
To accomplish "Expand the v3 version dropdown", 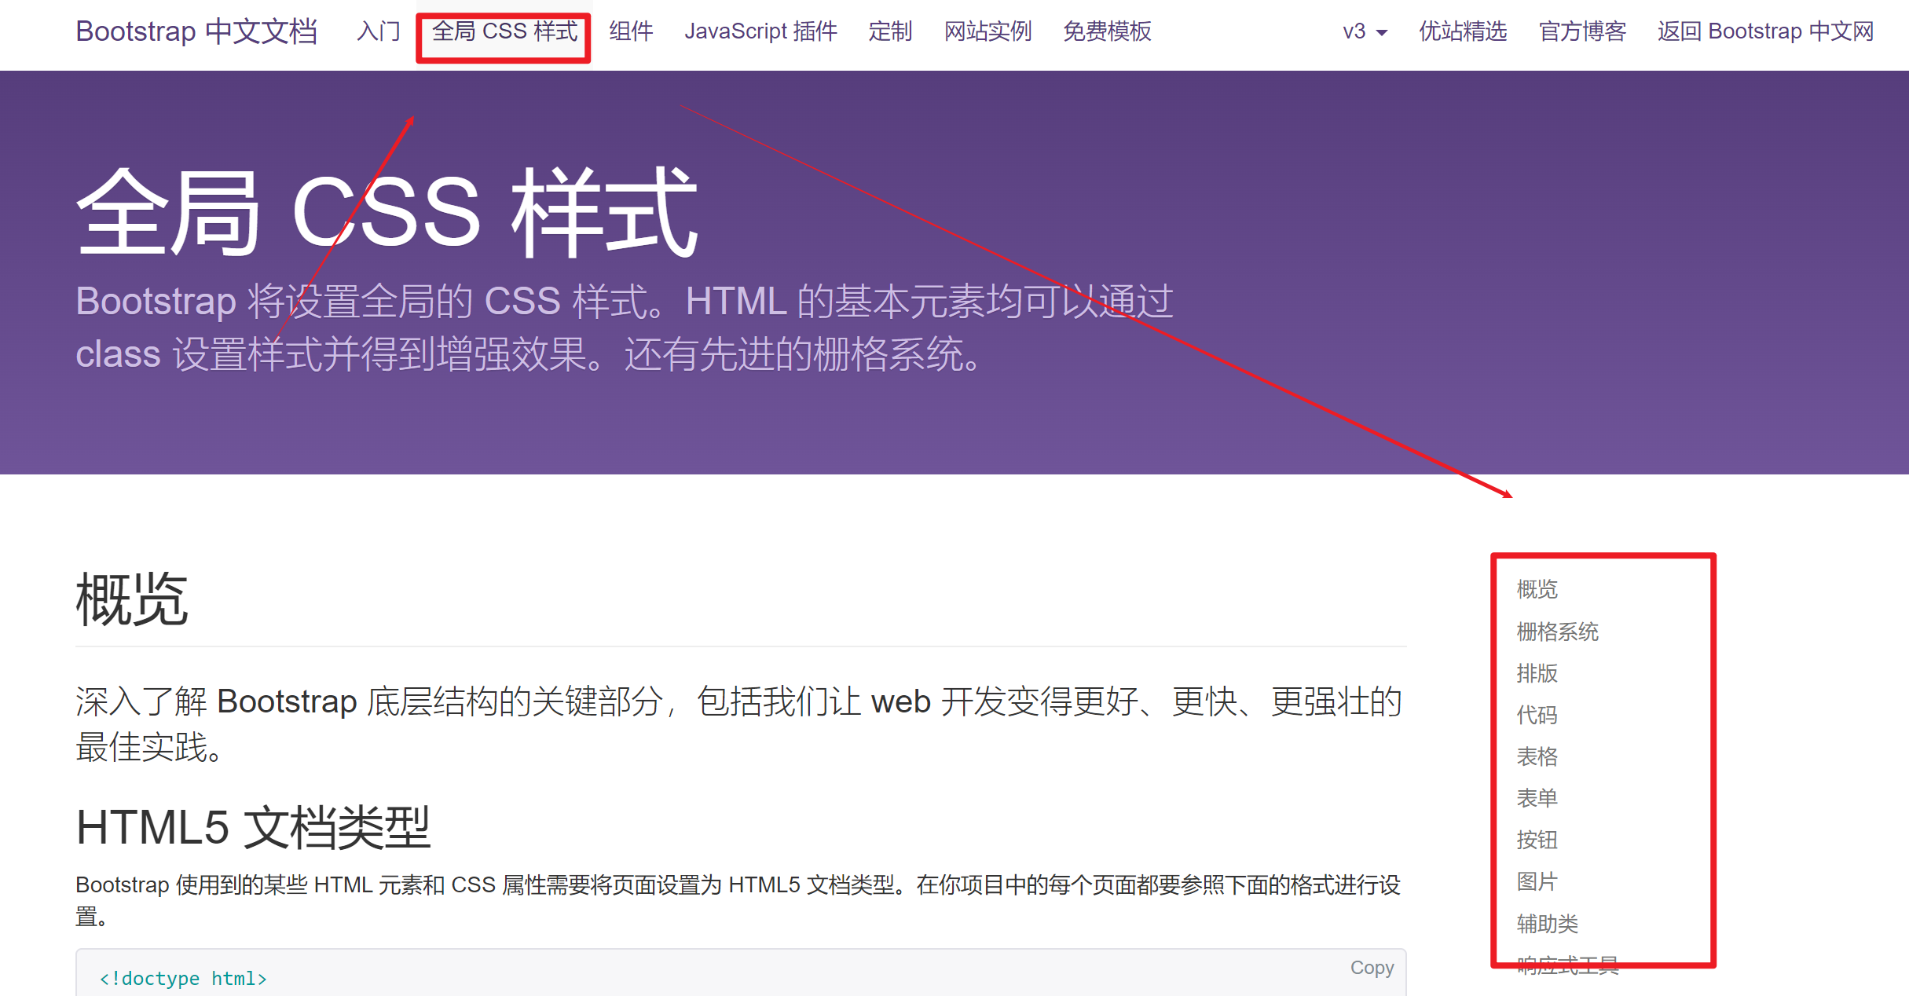I will 1365,31.
